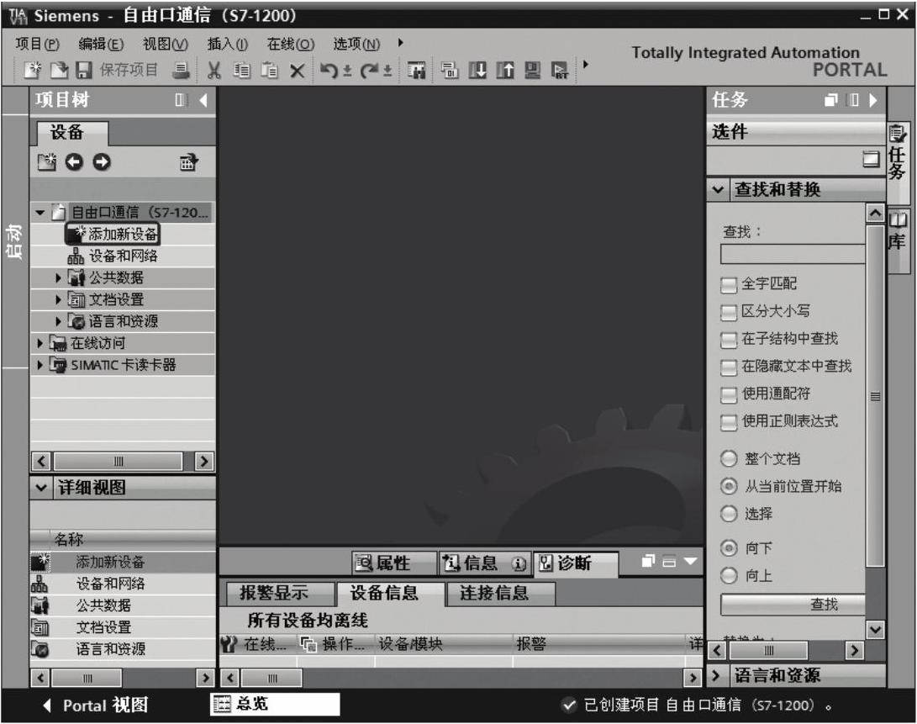Open 设备和网络 in project tree
The width and height of the screenshot is (917, 724).
(x=113, y=256)
